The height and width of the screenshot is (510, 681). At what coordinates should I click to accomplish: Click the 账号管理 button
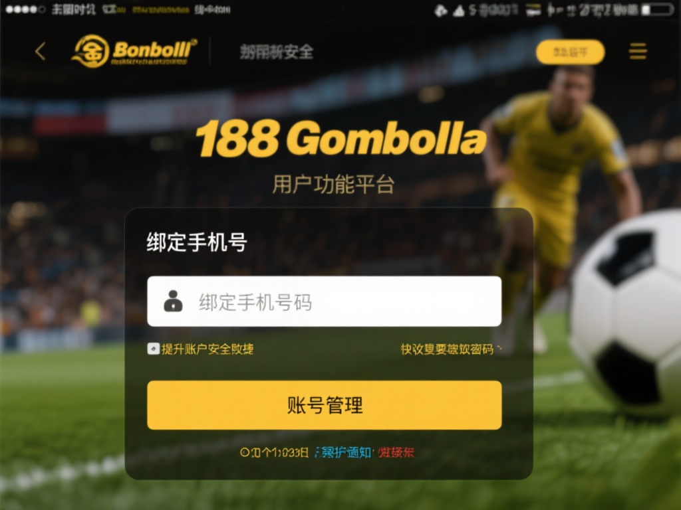(x=325, y=405)
